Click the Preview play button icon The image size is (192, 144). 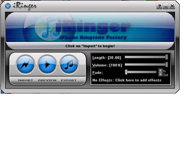[x=47, y=65]
